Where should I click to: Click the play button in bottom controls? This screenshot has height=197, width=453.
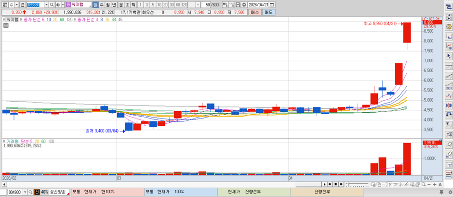tap(325, 184)
